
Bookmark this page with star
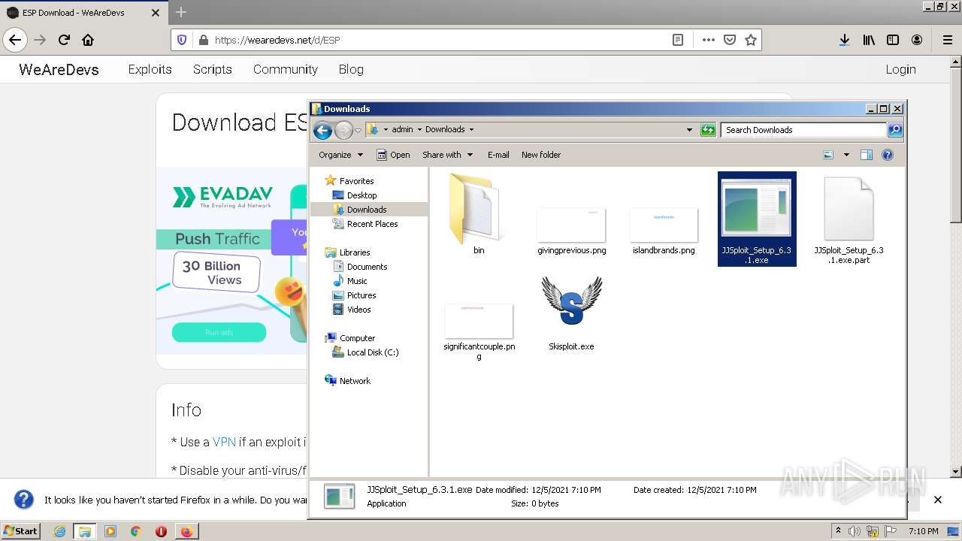(750, 40)
